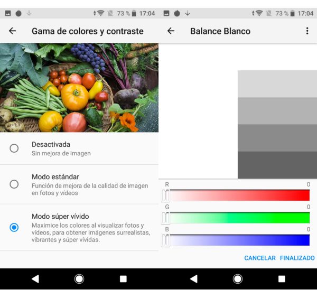
Task: Click the blue B slider track
Action: coord(239,240)
